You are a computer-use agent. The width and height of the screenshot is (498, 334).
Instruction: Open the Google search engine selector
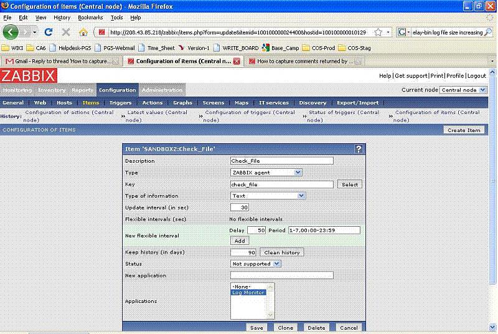click(x=403, y=32)
